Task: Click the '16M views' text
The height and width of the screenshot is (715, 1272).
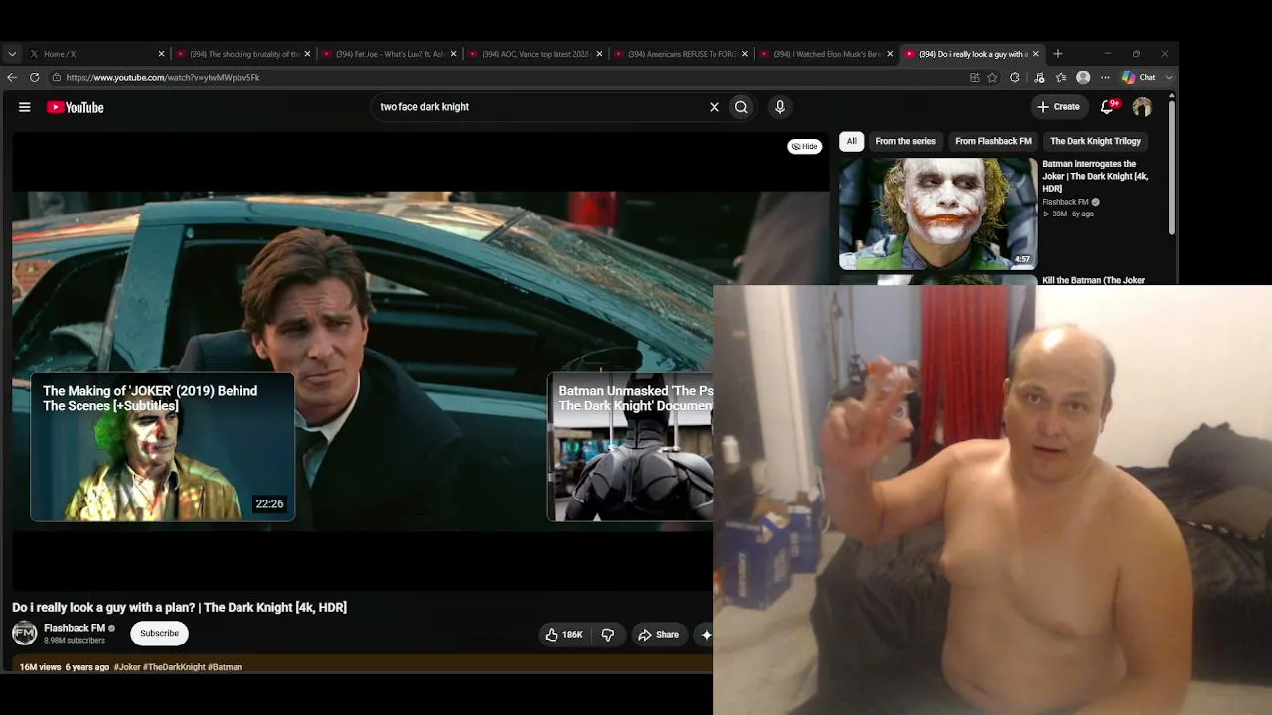Action: point(40,667)
